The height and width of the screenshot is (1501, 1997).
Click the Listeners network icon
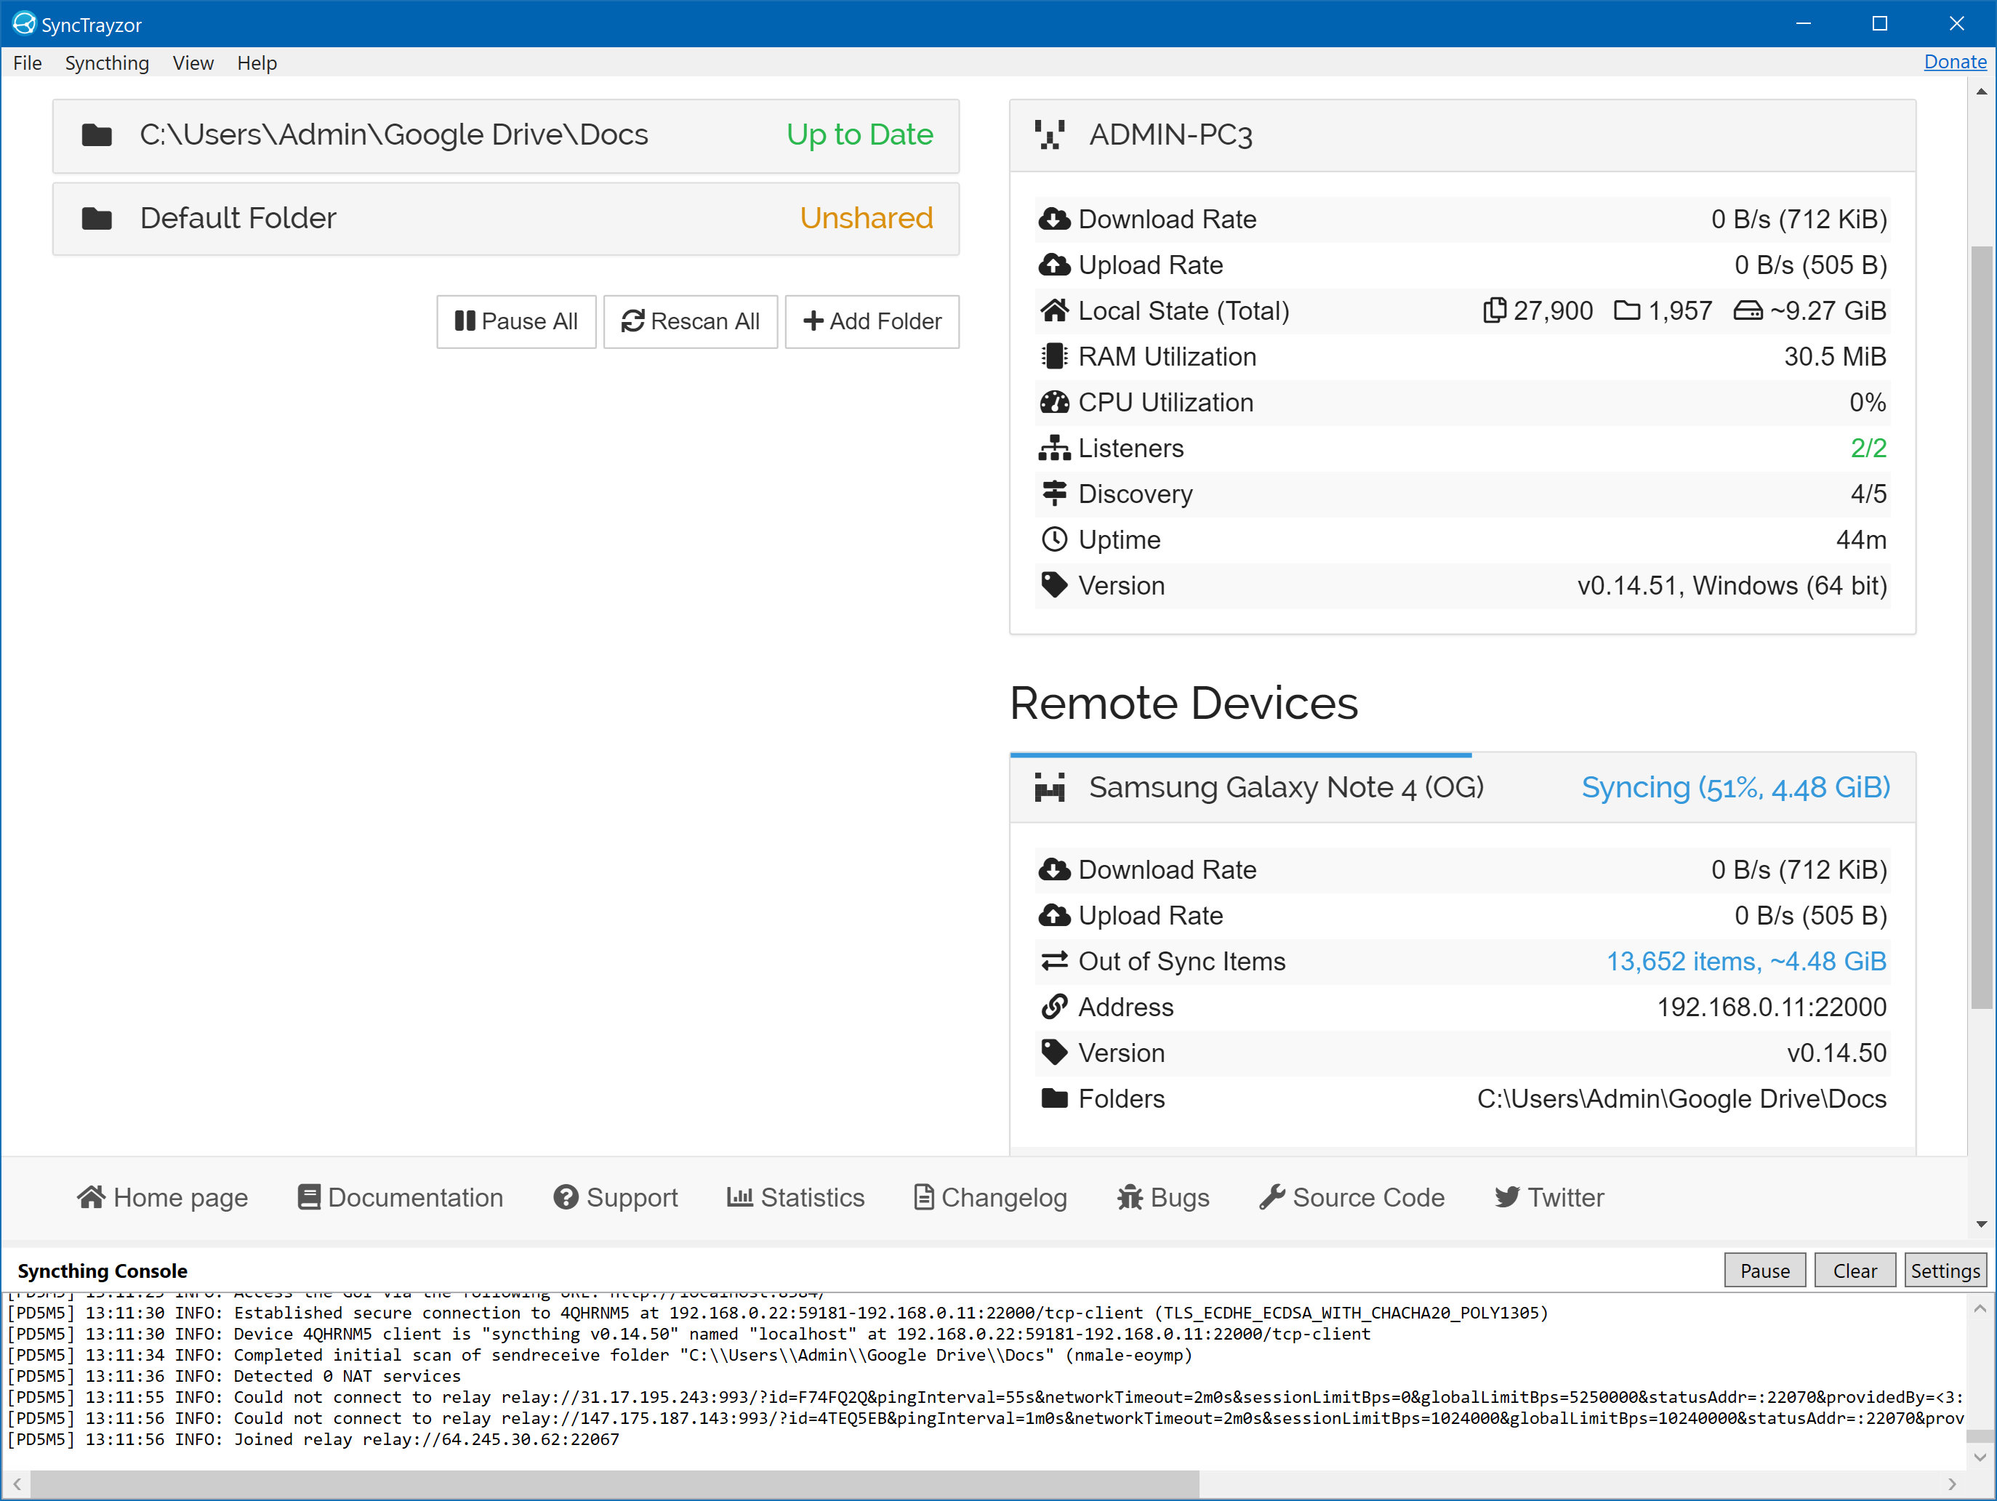click(1053, 448)
